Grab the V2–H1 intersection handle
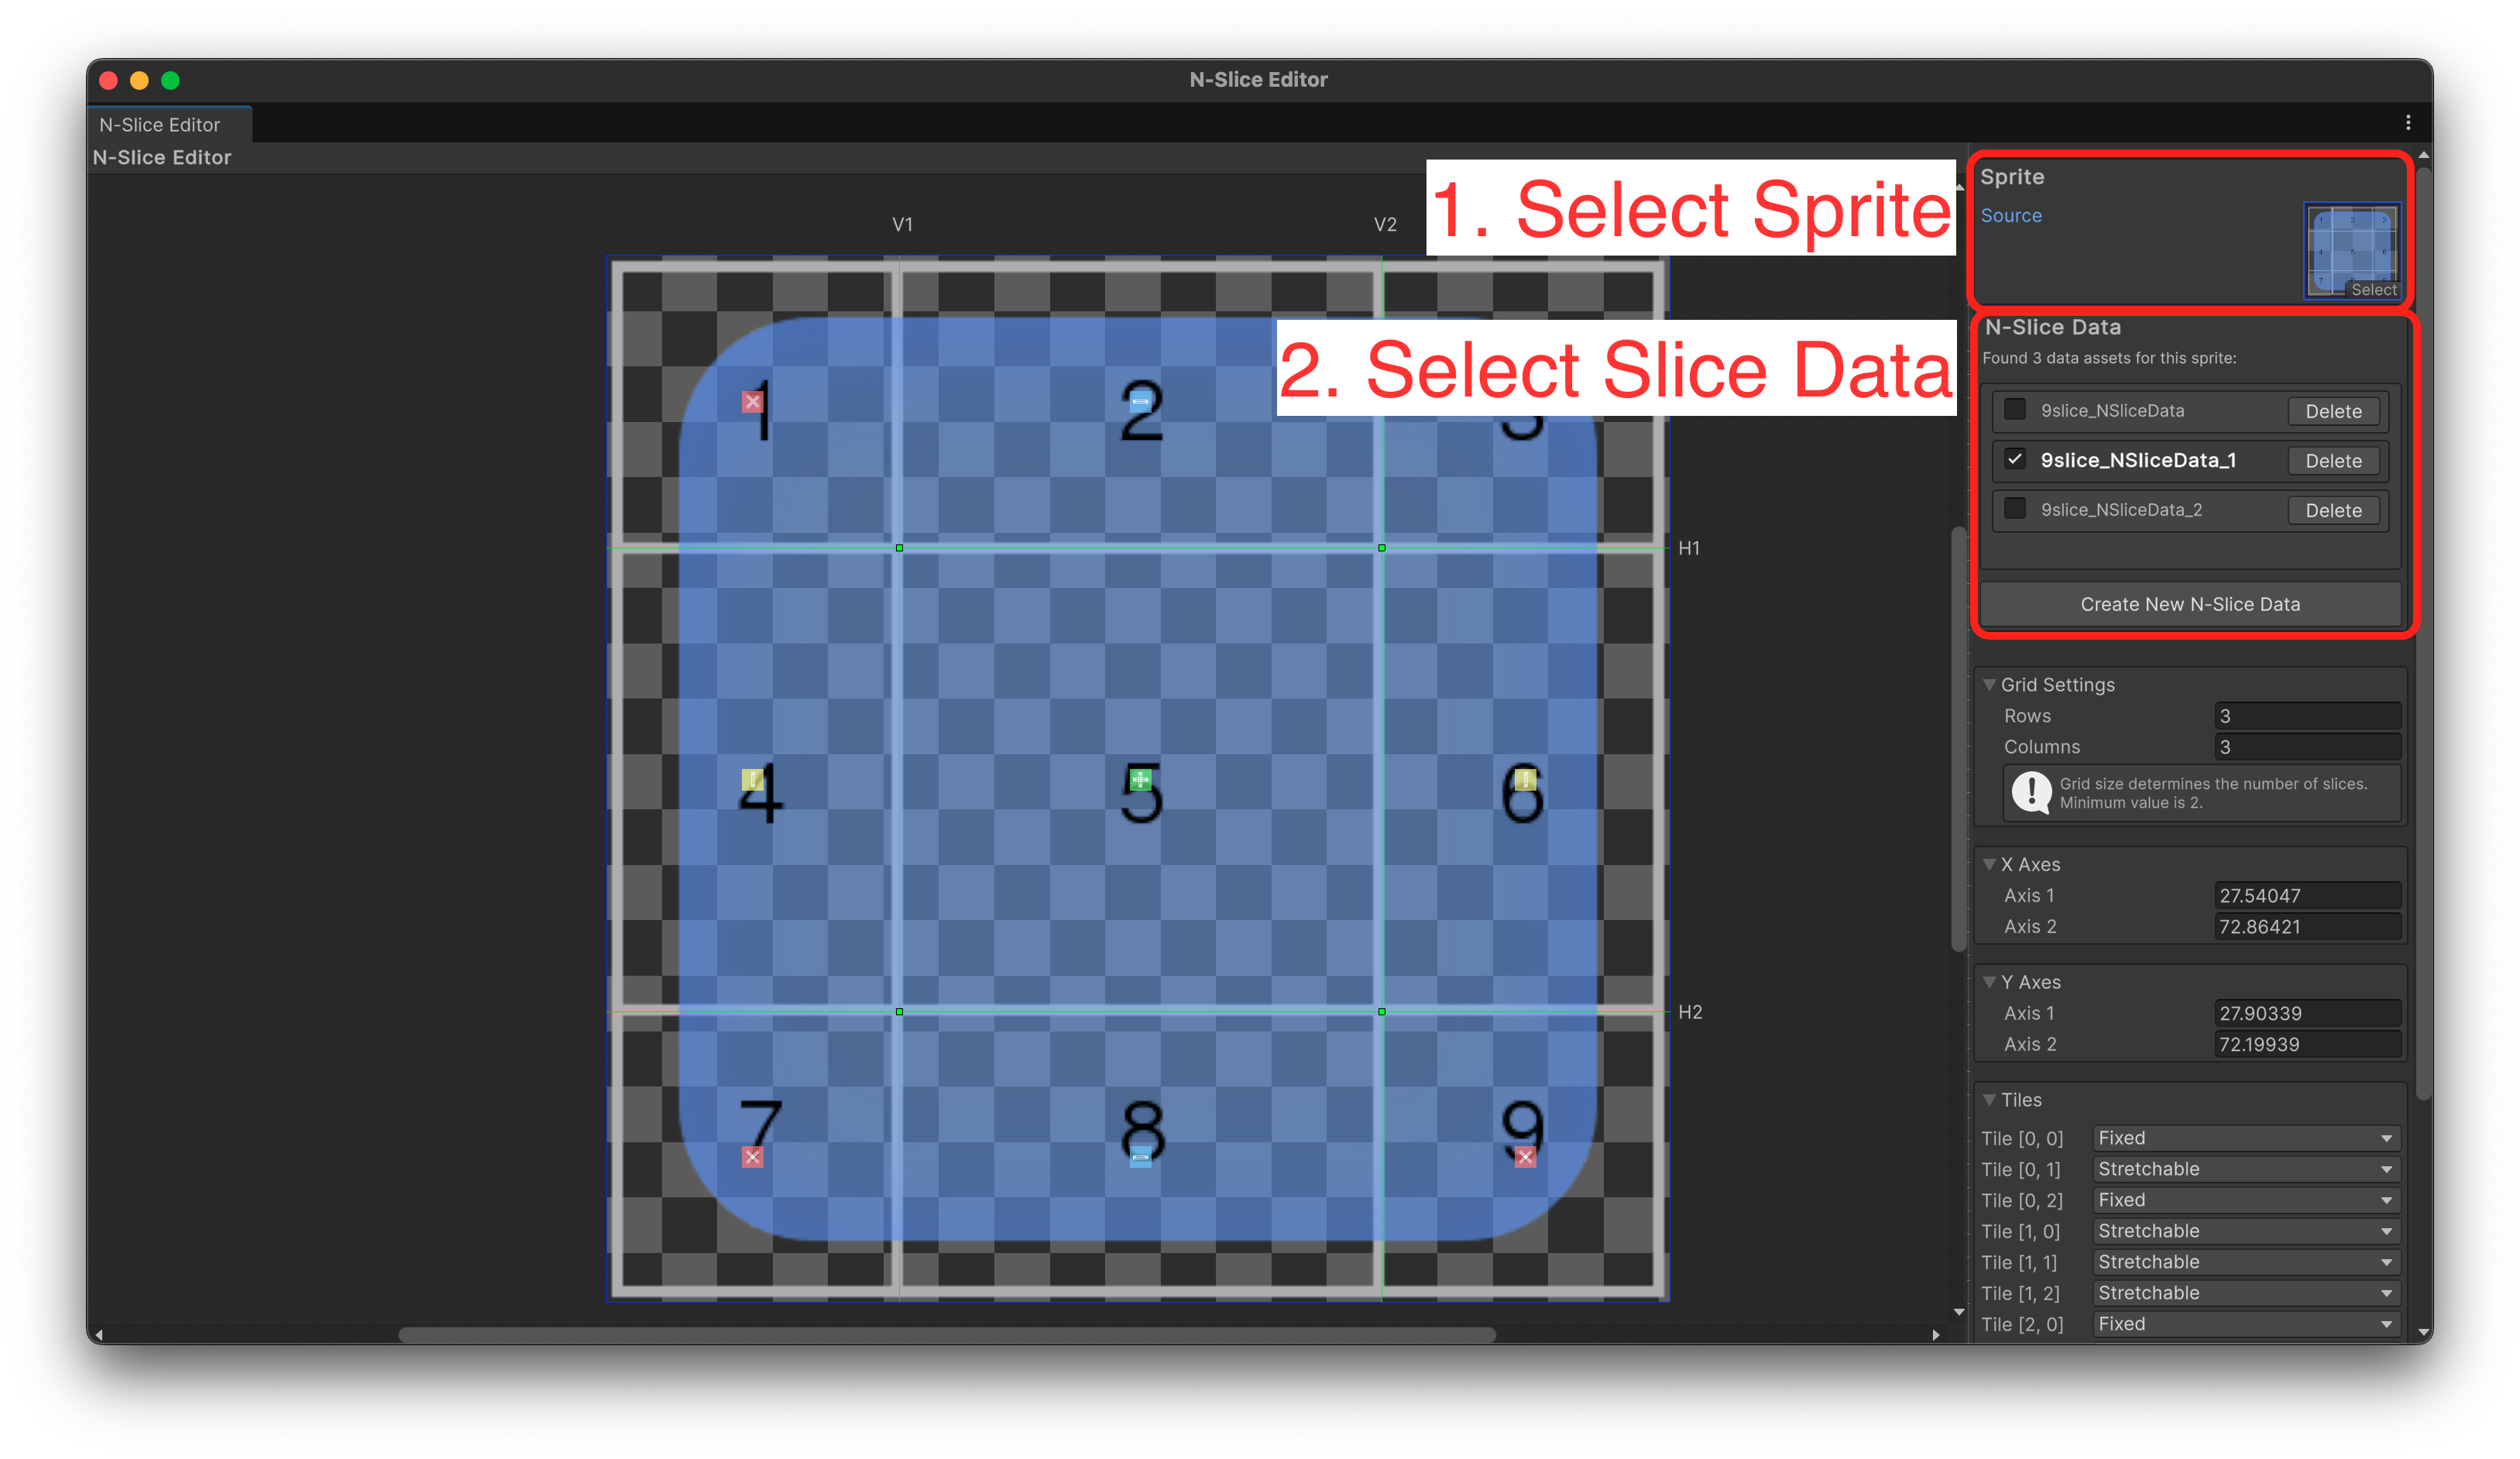 [x=1382, y=548]
